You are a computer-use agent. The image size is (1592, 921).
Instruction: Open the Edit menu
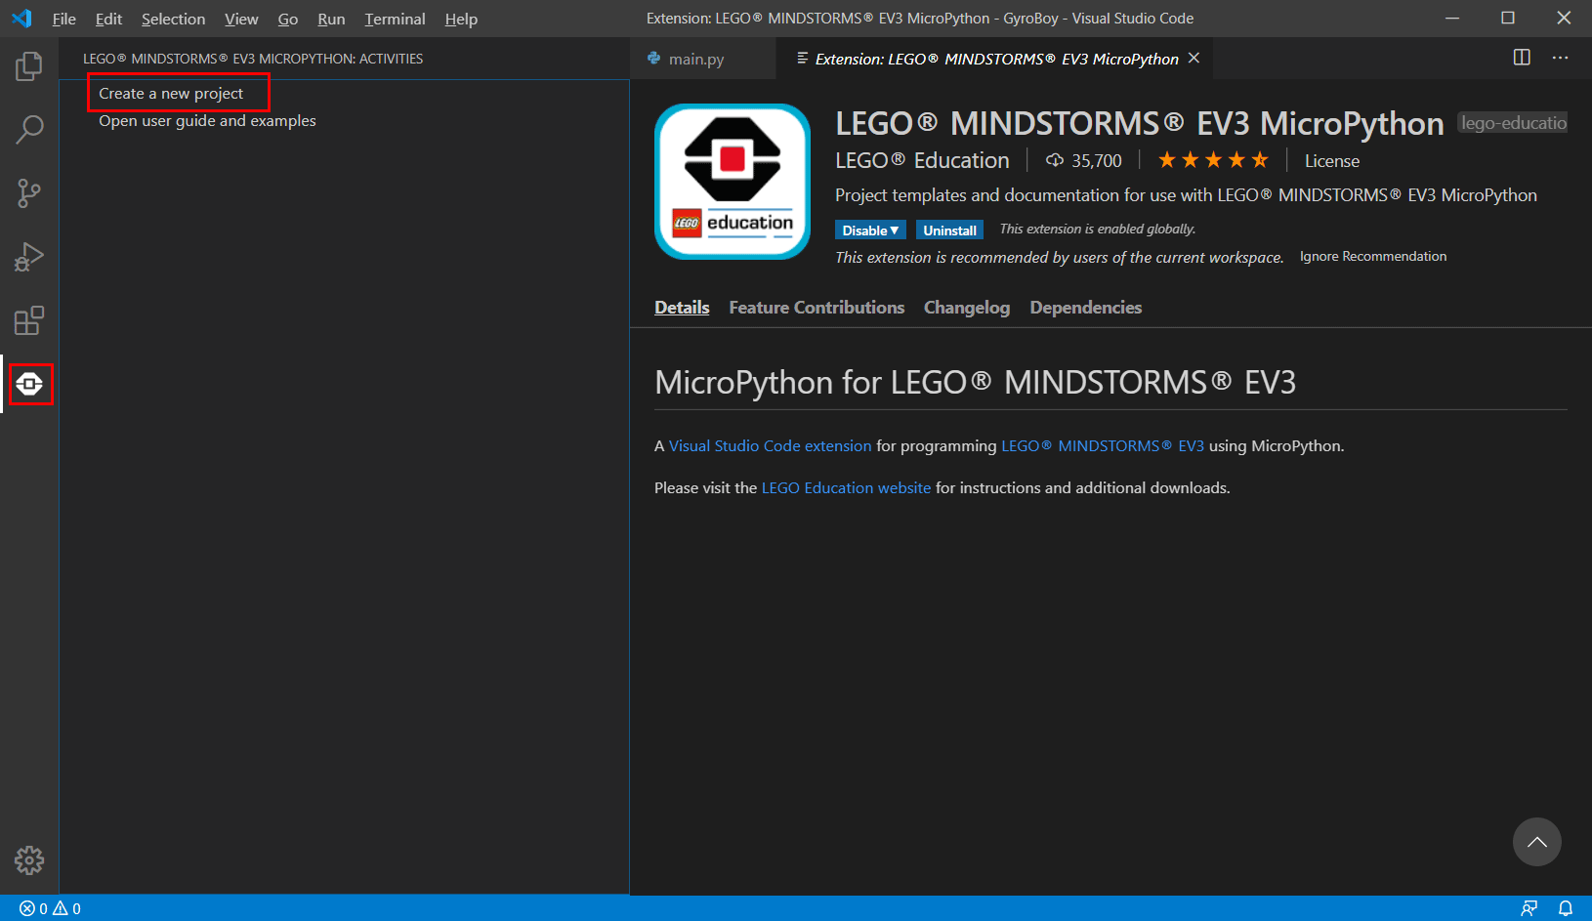(108, 19)
